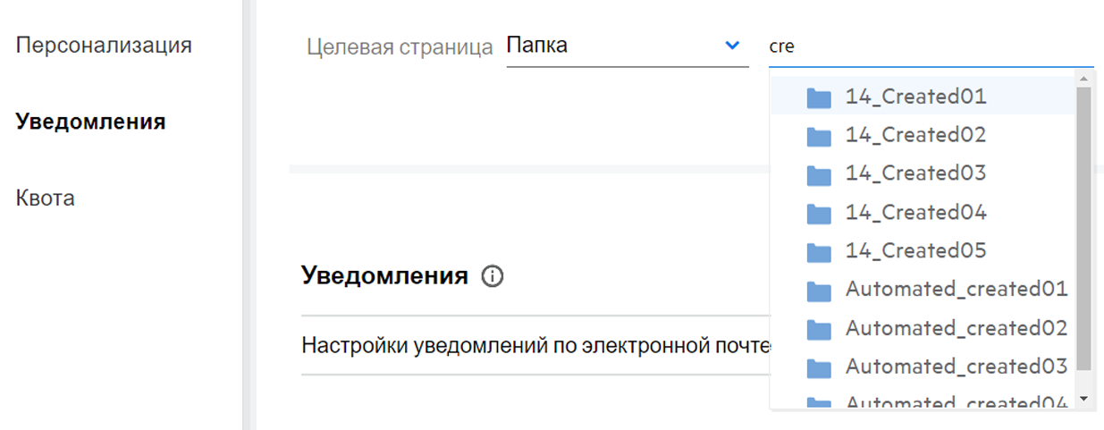Image resolution: width=1104 pixels, height=430 pixels.
Task: Click the folder icon beside 14_Created05
Action: [819, 252]
